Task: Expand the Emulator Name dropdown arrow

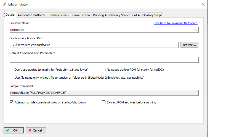Action: [x=196, y=30]
